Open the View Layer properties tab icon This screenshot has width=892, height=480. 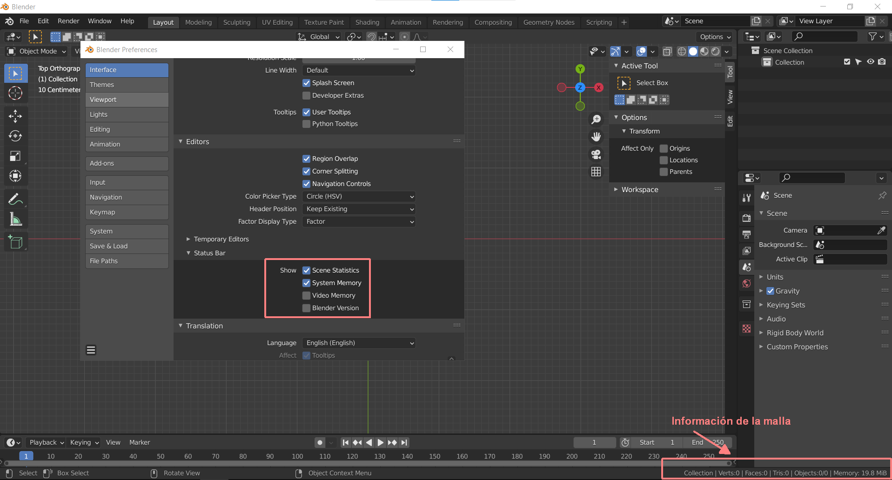pyautogui.click(x=747, y=251)
